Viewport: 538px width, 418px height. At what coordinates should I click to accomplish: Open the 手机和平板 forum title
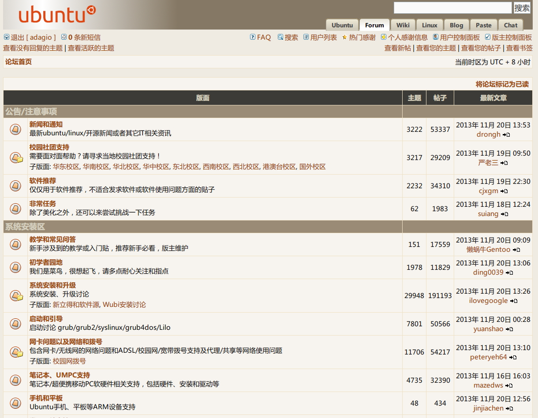tap(46, 398)
